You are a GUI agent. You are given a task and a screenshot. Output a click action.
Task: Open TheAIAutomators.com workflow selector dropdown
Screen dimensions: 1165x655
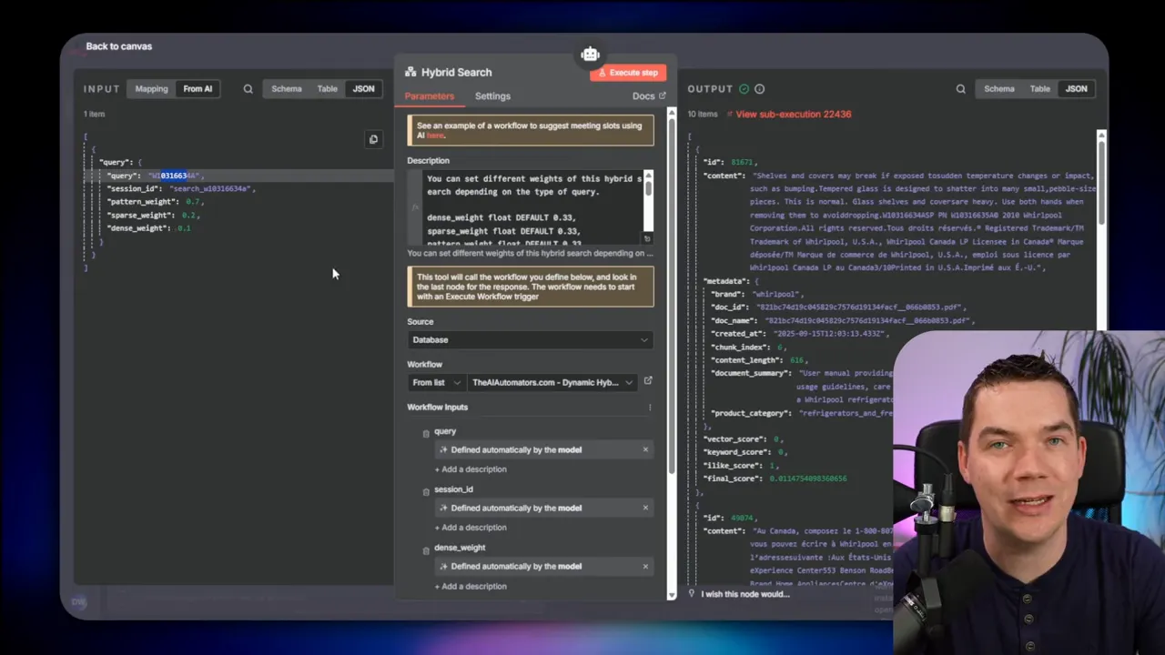(552, 383)
